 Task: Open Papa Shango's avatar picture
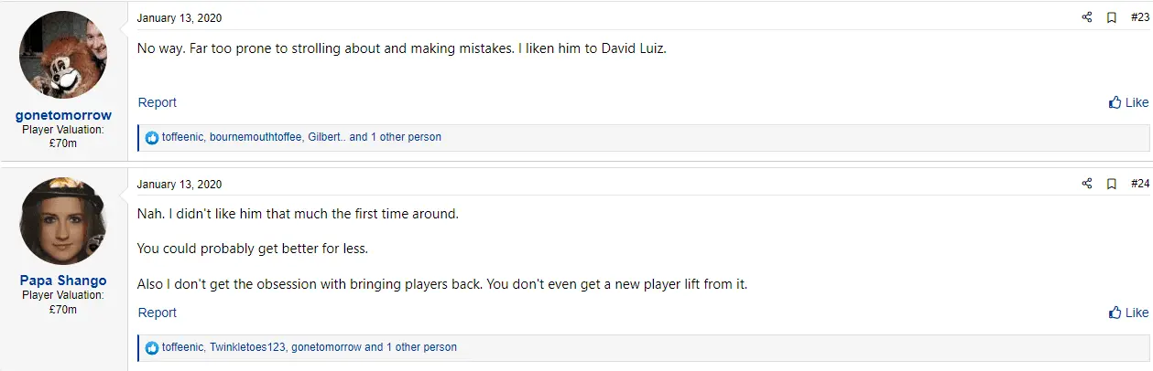click(x=63, y=221)
